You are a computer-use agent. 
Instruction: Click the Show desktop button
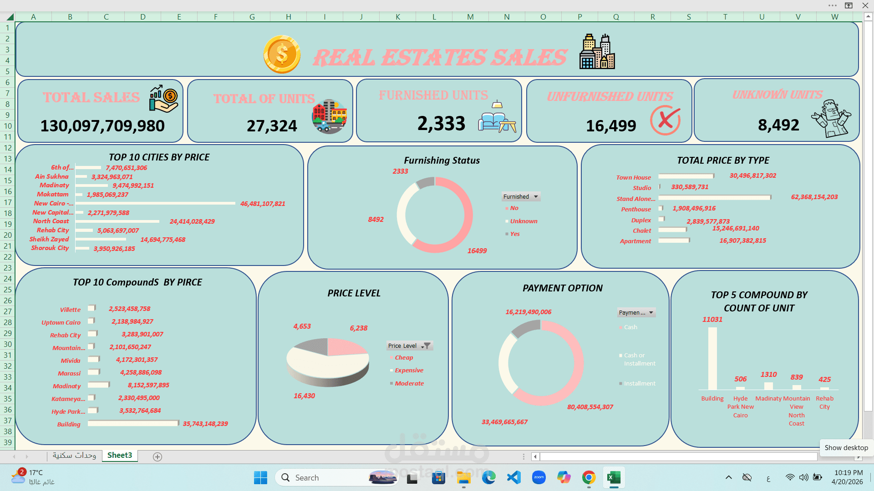(872, 477)
